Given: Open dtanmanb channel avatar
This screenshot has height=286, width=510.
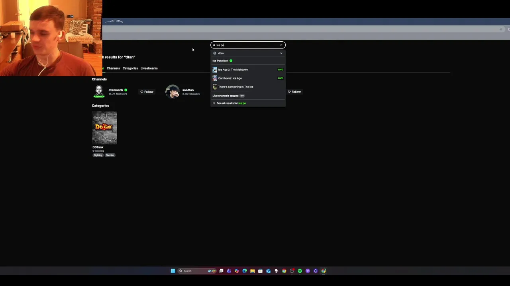Looking at the screenshot, I should click(99, 92).
